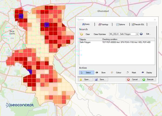Switch to the Topology tab

[103, 24]
